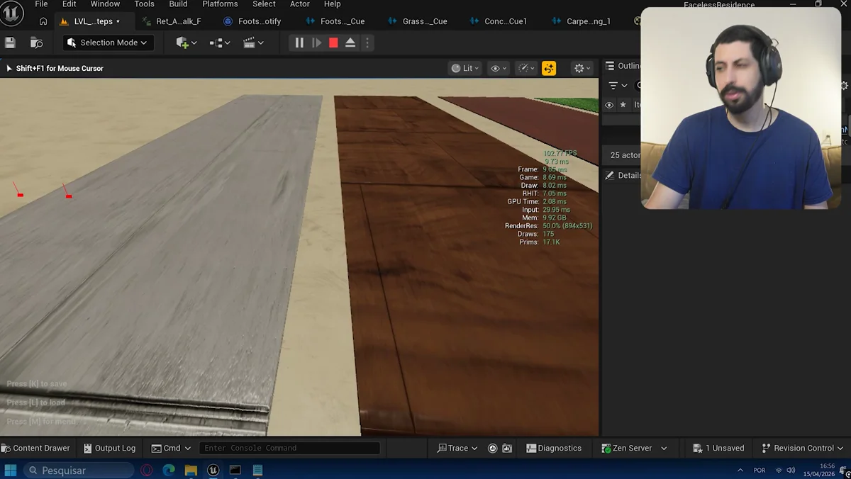Open the Cinematics clapperboard menu
The height and width of the screenshot is (479, 851).
point(253,43)
